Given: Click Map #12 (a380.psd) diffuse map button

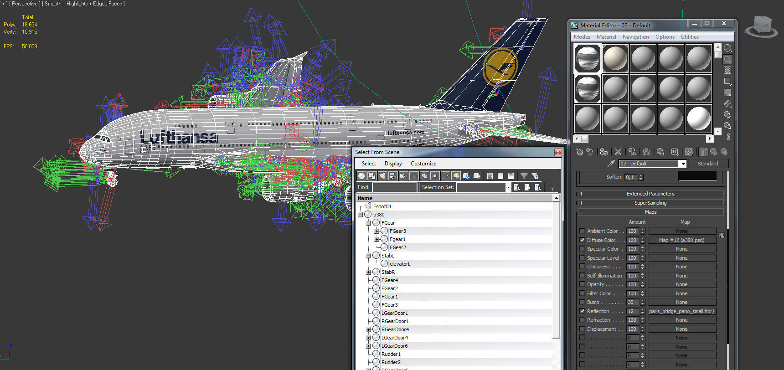Looking at the screenshot, I should (682, 240).
